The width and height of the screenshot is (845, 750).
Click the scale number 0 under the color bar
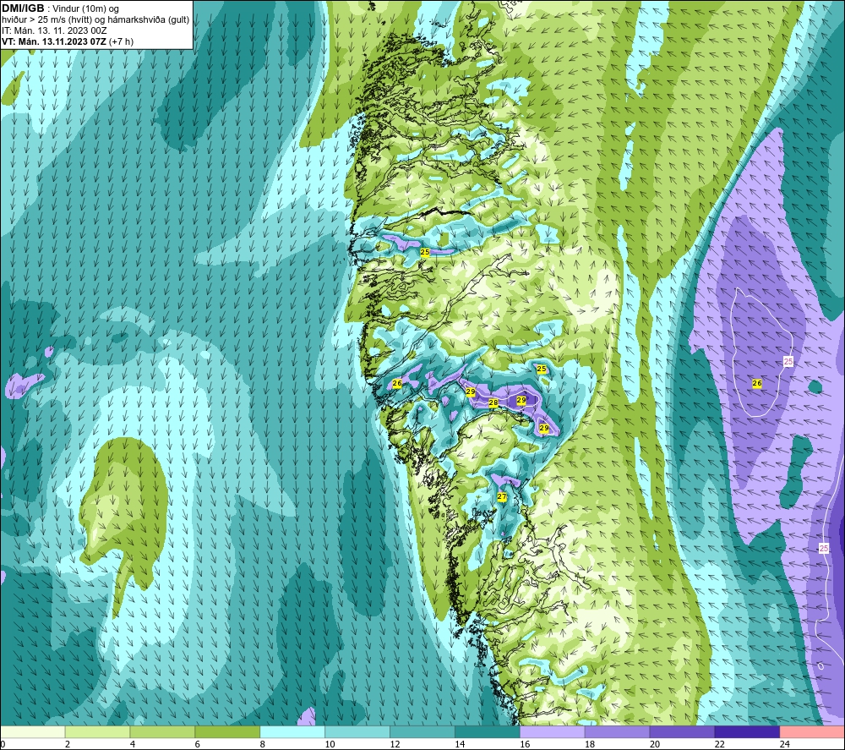tap(3, 744)
